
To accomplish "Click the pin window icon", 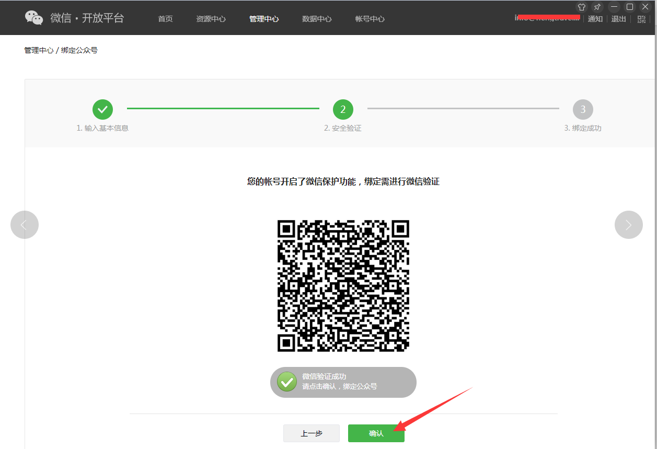I will click(597, 7).
